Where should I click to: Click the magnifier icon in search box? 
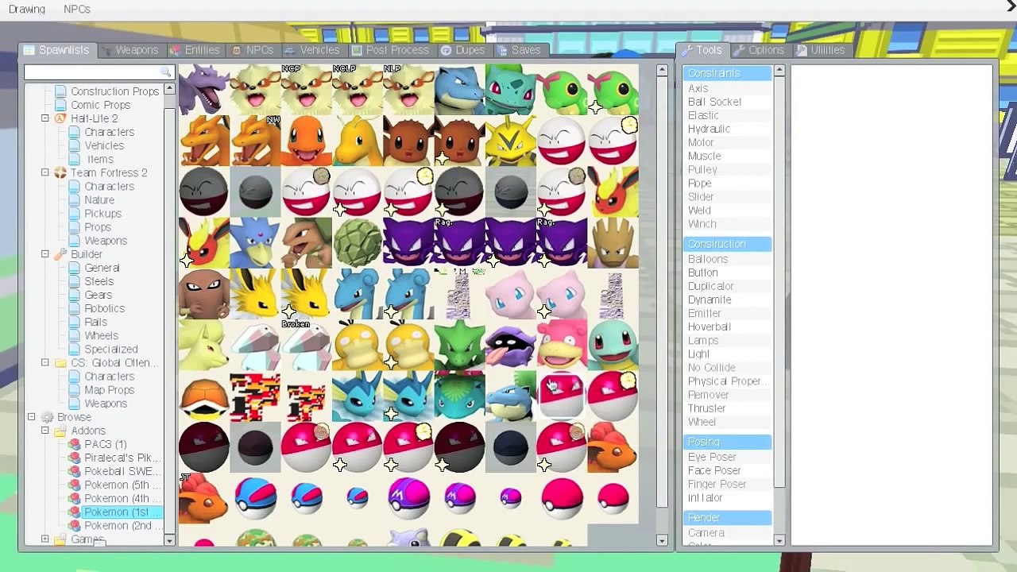pyautogui.click(x=165, y=72)
